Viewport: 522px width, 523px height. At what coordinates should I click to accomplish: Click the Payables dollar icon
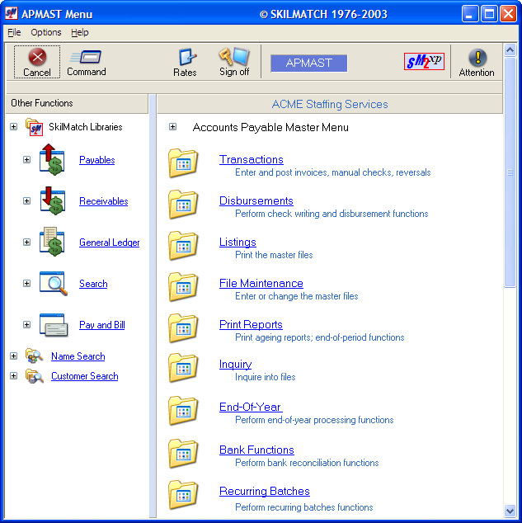(52, 160)
